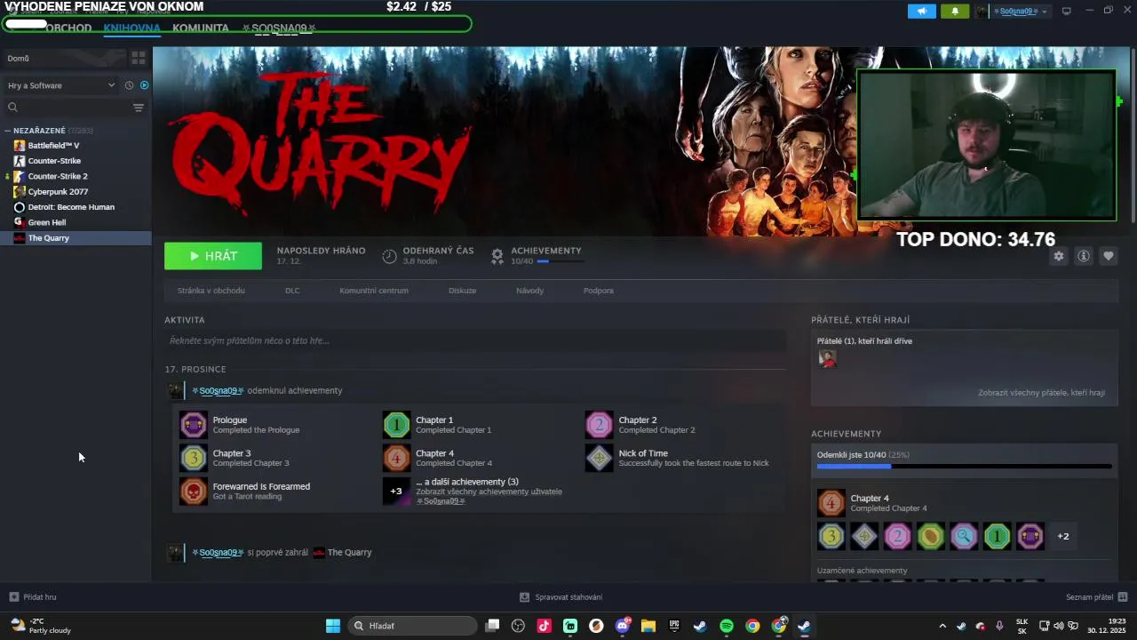Open So0sna09 profile link in achievements activity
Image resolution: width=1137 pixels, height=640 pixels.
point(218,390)
